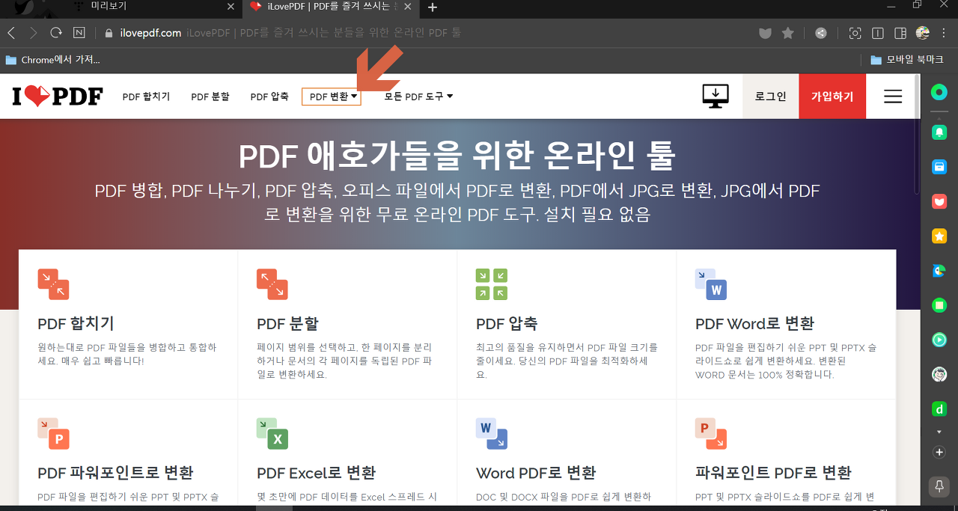The height and width of the screenshot is (511, 958).
Task: Toggle the dual-tab split view icon
Action: (878, 33)
